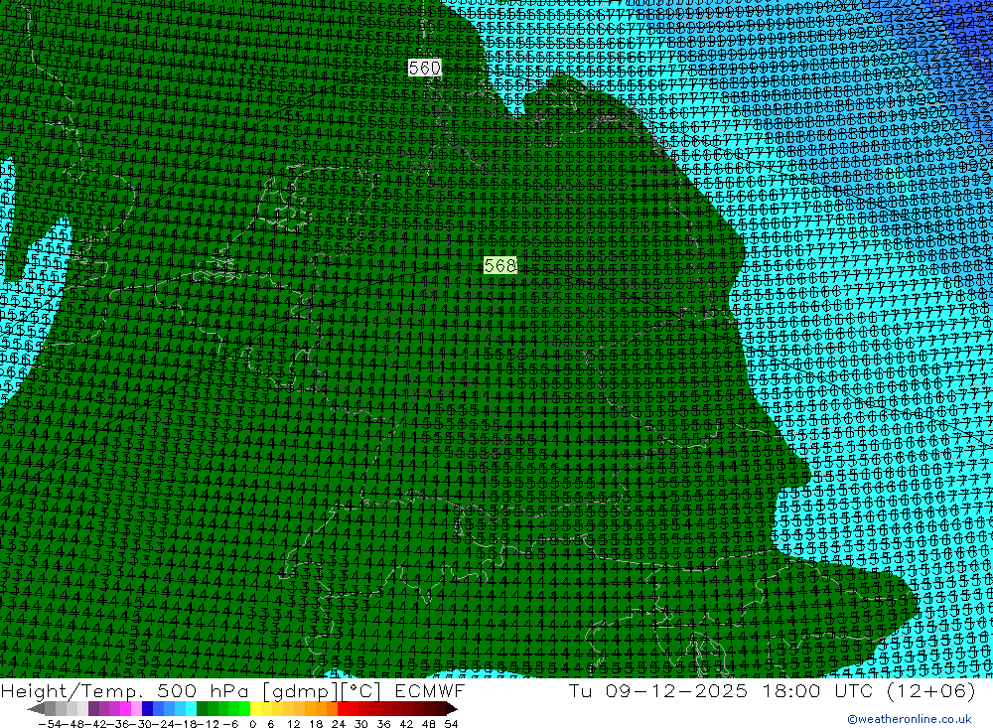Click the '12' legend value
The image size is (993, 728).
pos(293,724)
